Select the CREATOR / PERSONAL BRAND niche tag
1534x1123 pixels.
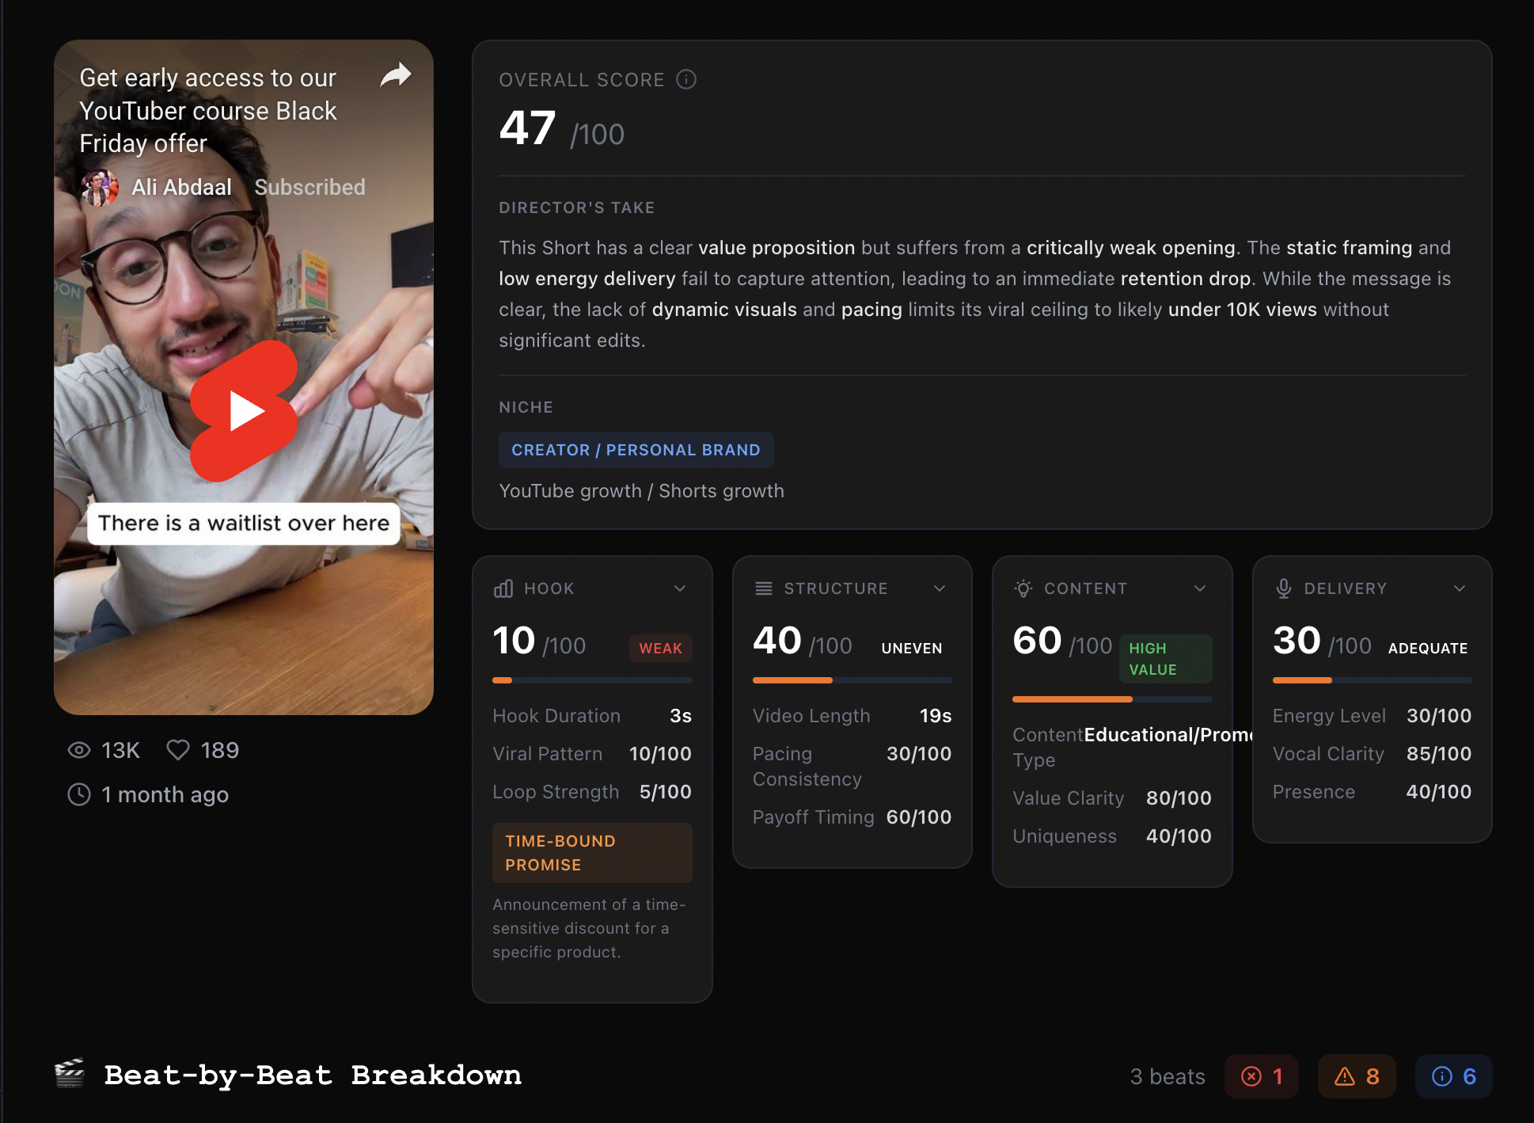click(636, 450)
